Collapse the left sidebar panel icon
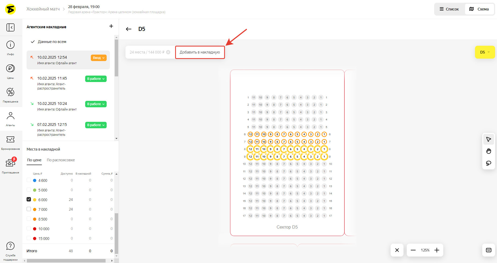Screen dimensions: 497x263 [x=10, y=27]
